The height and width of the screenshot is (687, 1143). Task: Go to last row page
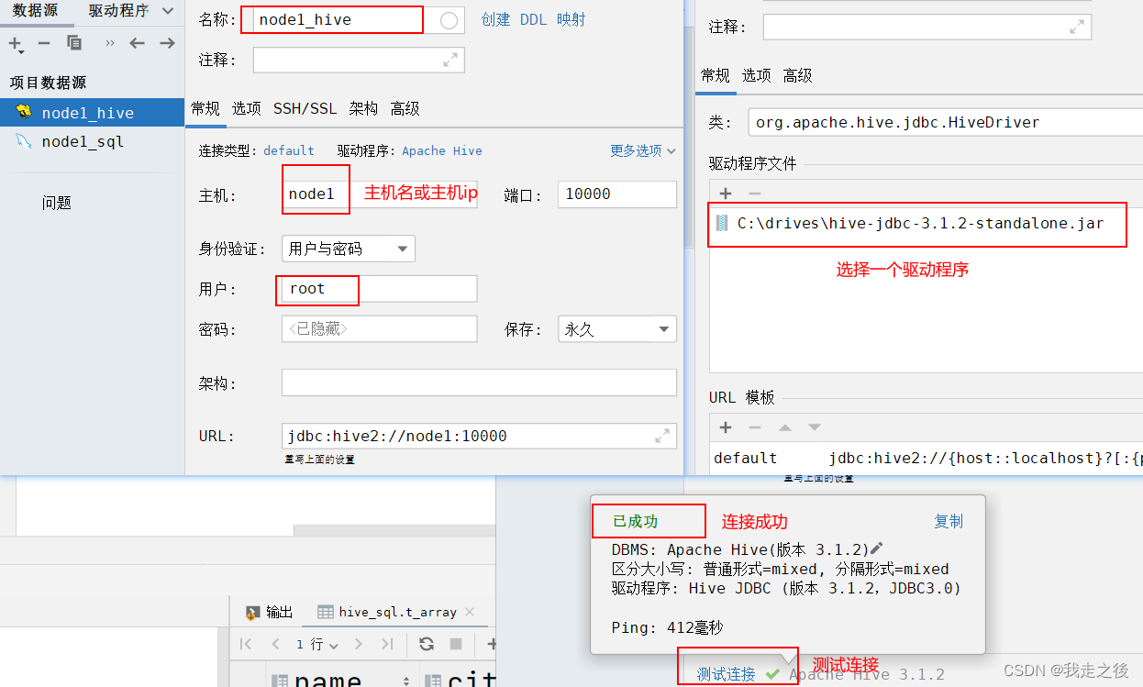pyautogui.click(x=387, y=644)
